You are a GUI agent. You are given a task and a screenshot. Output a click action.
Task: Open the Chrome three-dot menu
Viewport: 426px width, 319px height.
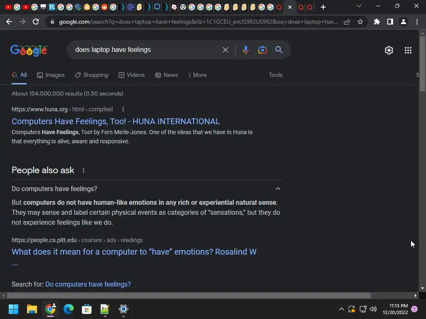pyautogui.click(x=417, y=22)
